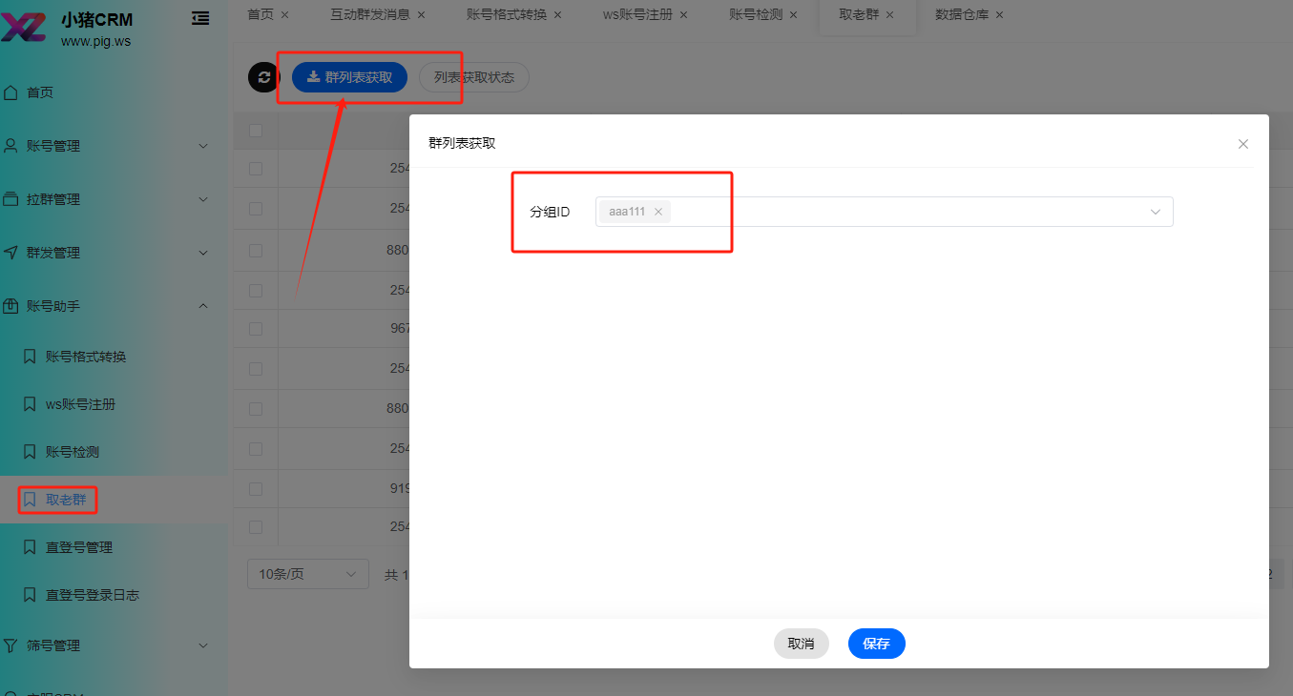Expand the 账号管理 sidebar menu

(203, 146)
